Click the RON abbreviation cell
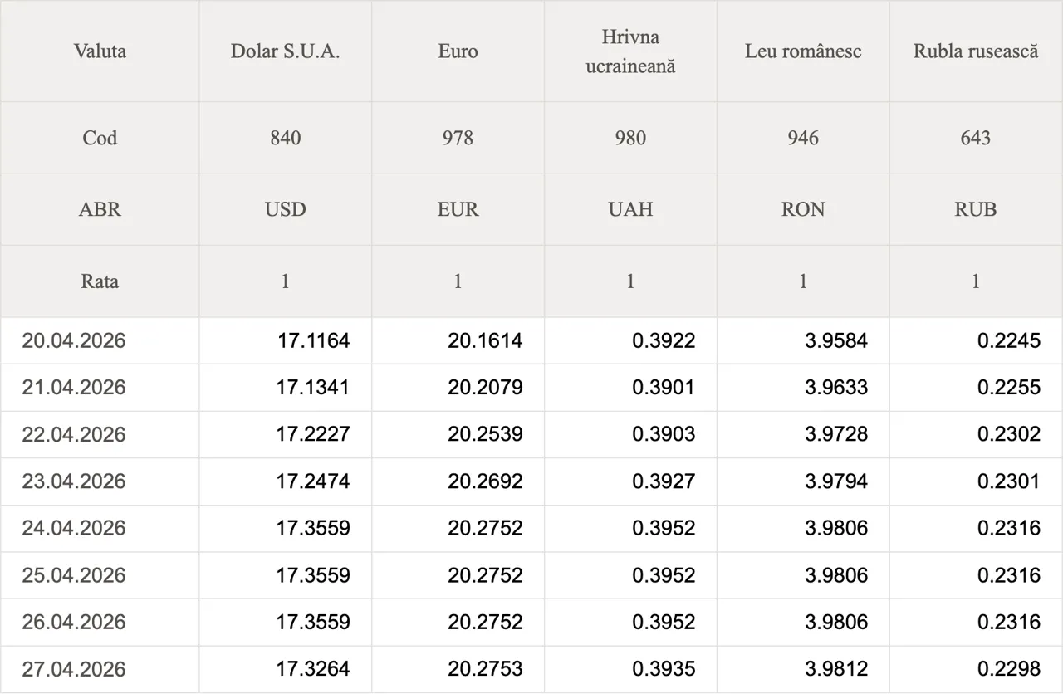 [803, 209]
